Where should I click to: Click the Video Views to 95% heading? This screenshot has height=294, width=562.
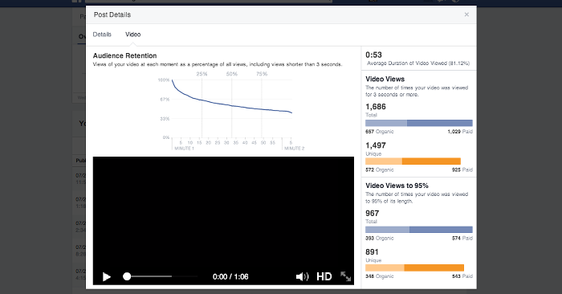click(397, 186)
